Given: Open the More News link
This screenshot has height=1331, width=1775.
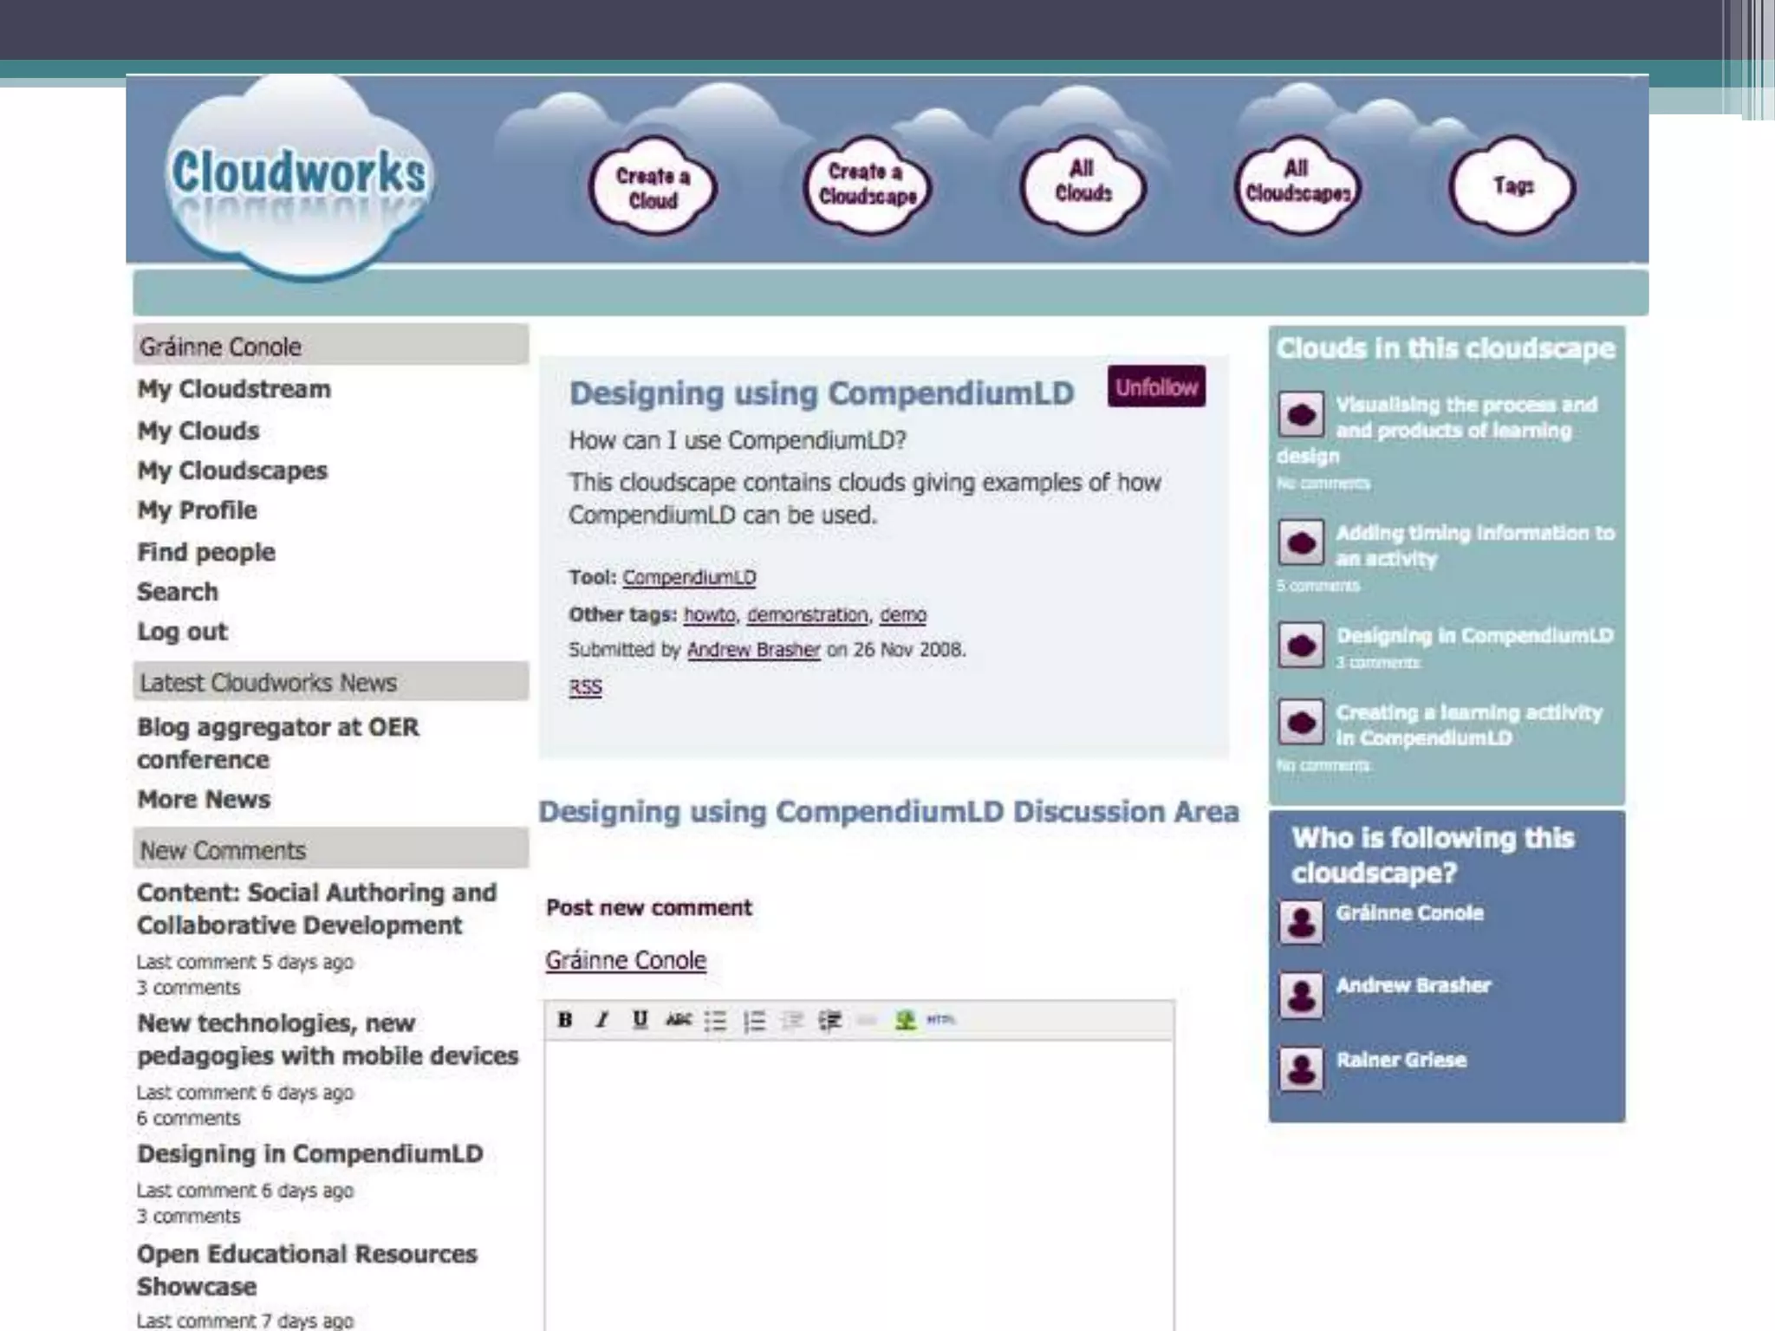Looking at the screenshot, I should (x=204, y=799).
